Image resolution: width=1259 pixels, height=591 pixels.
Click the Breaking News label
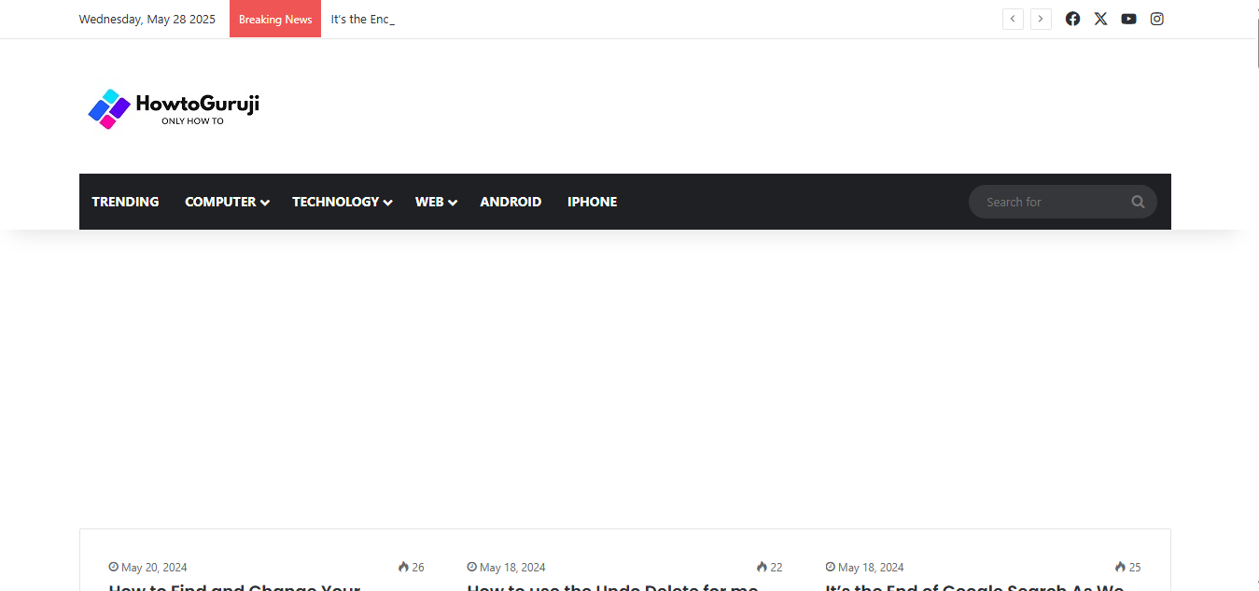click(275, 19)
